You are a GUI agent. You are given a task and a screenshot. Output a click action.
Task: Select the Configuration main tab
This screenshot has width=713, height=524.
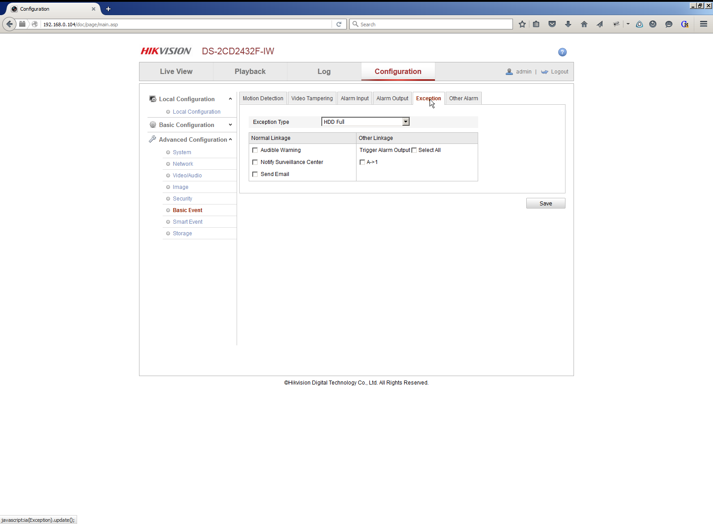(x=398, y=72)
